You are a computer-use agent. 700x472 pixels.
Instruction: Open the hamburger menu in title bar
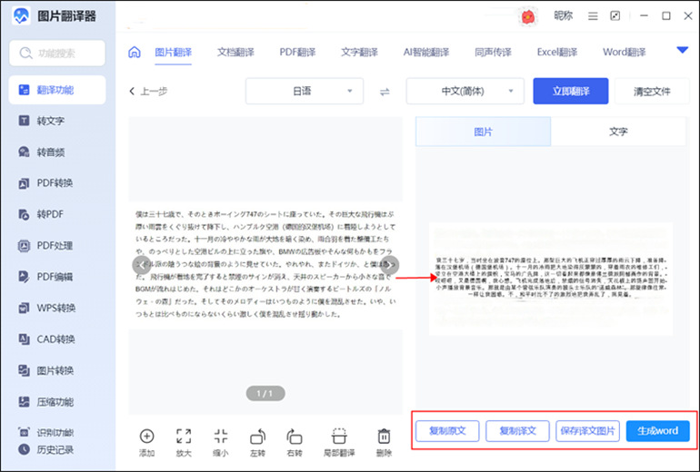[x=593, y=16]
